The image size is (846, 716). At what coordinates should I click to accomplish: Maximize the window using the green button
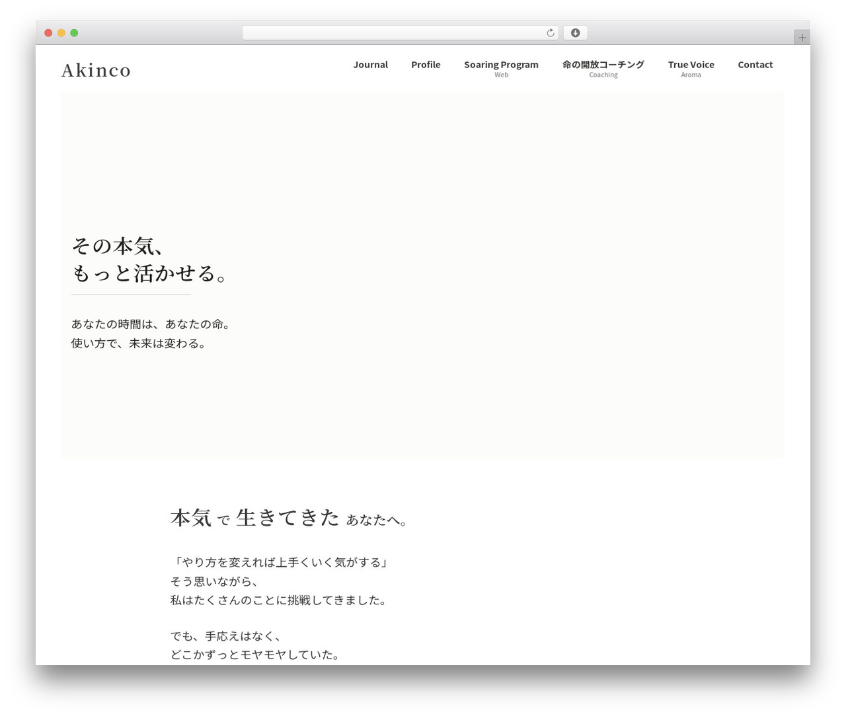pos(74,33)
